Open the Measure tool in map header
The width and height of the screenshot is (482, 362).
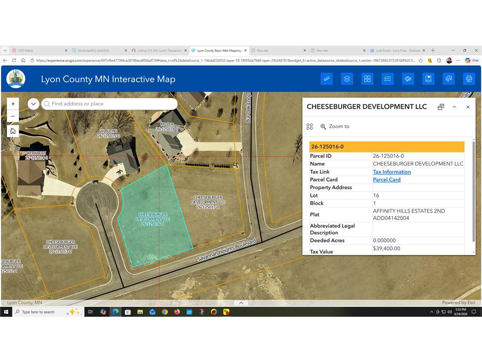coord(327,79)
